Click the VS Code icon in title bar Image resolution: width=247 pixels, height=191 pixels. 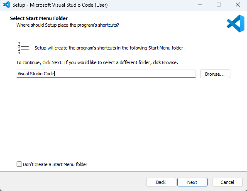point(7,5)
